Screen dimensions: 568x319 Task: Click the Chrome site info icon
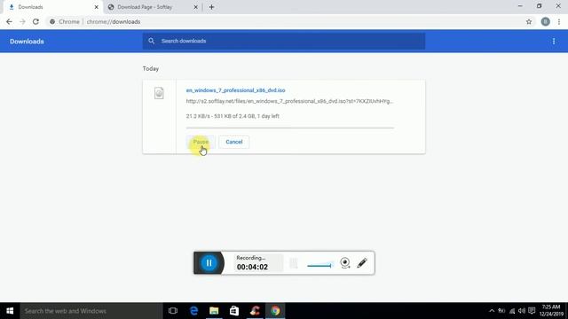tap(52, 21)
